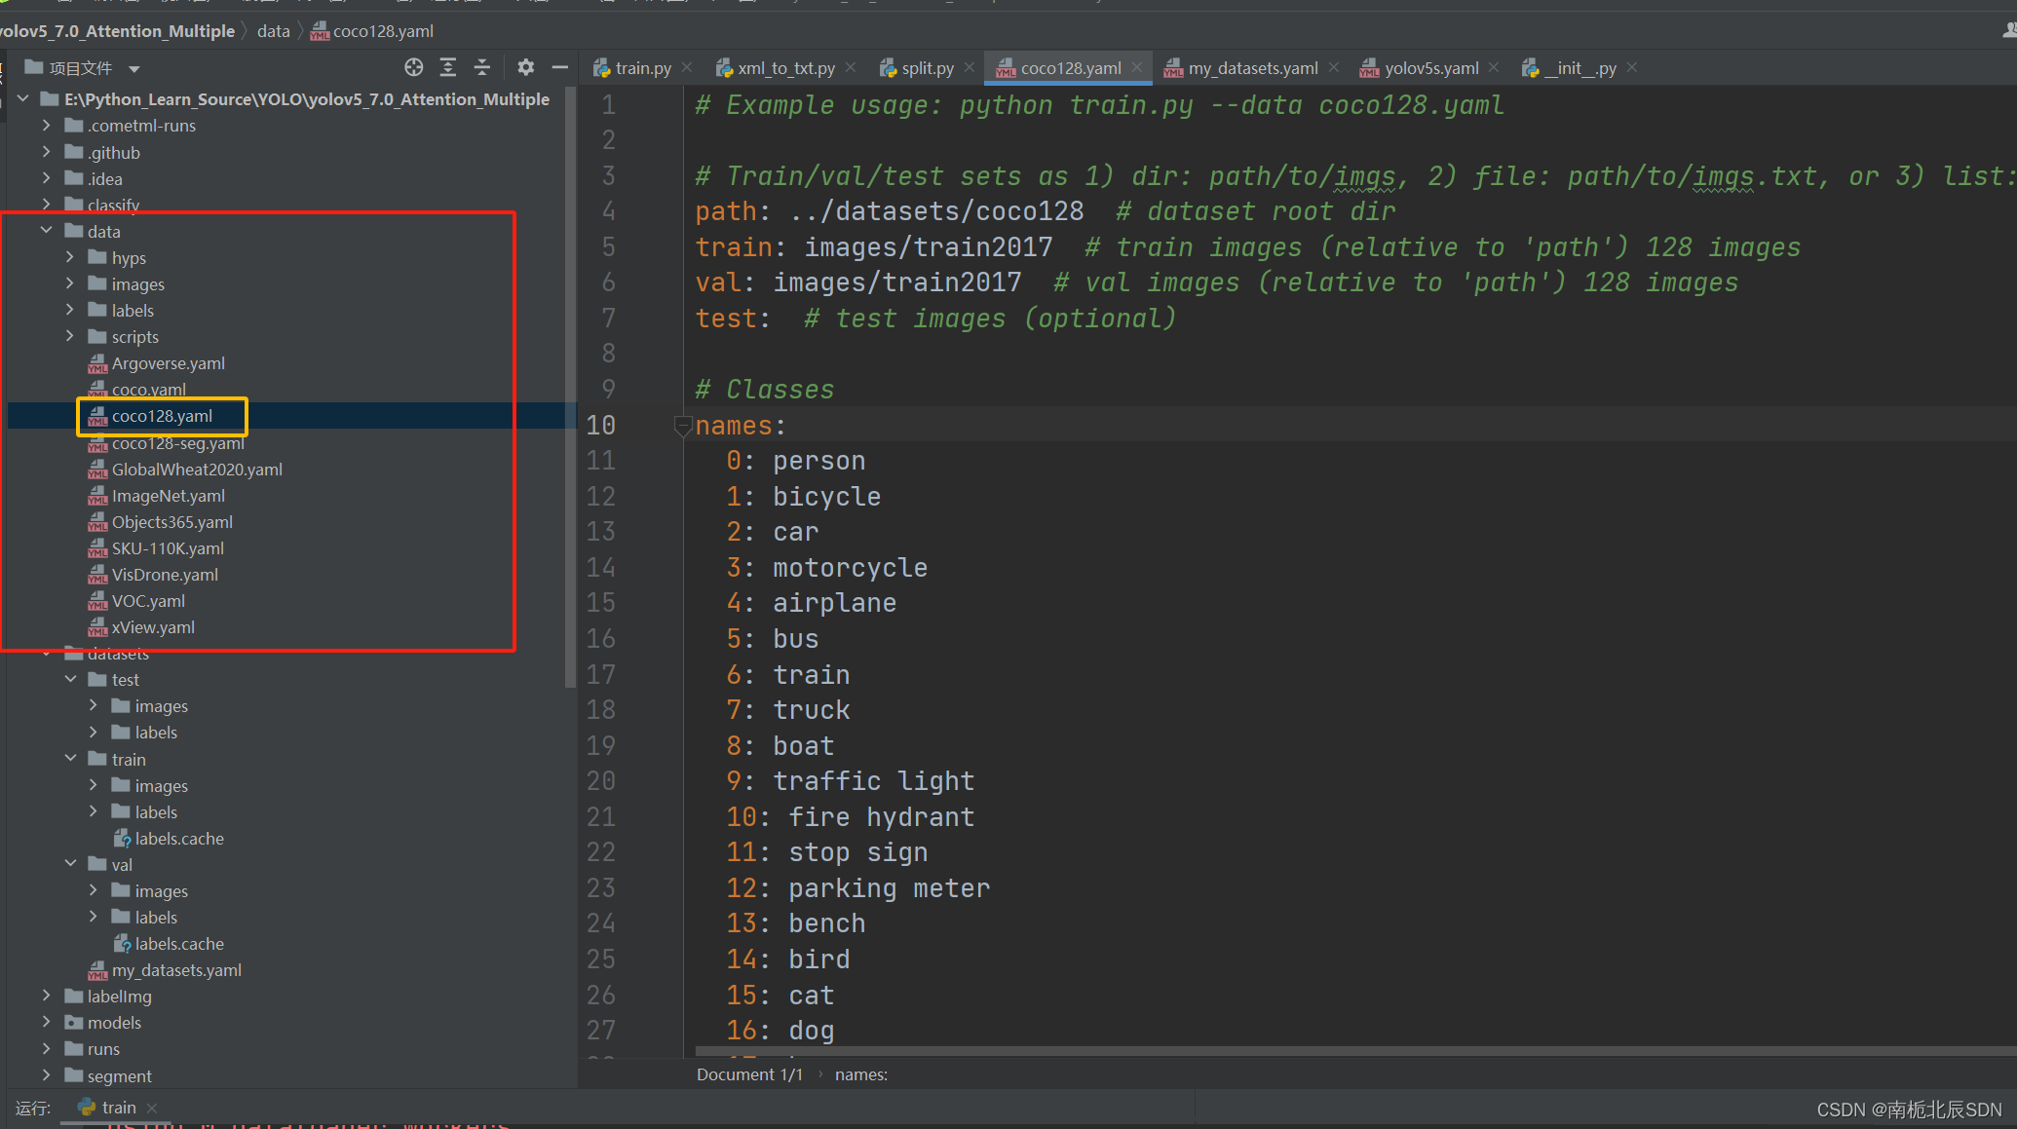Click the '9: traffic light' entry

850,781
